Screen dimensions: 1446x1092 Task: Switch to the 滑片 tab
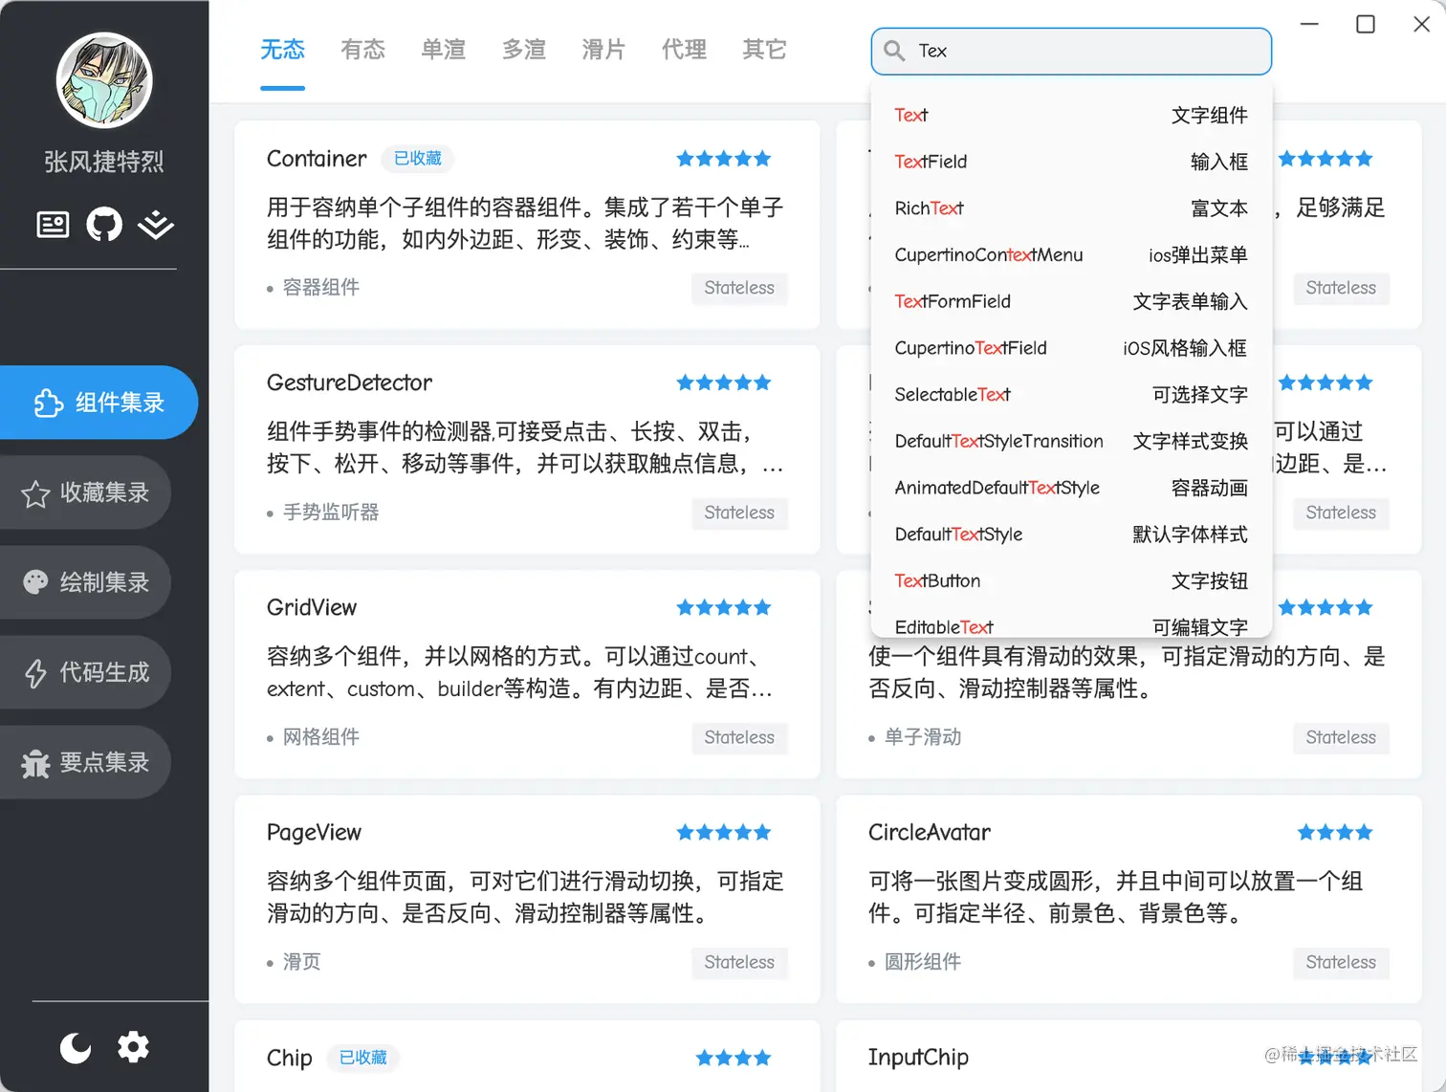(603, 51)
